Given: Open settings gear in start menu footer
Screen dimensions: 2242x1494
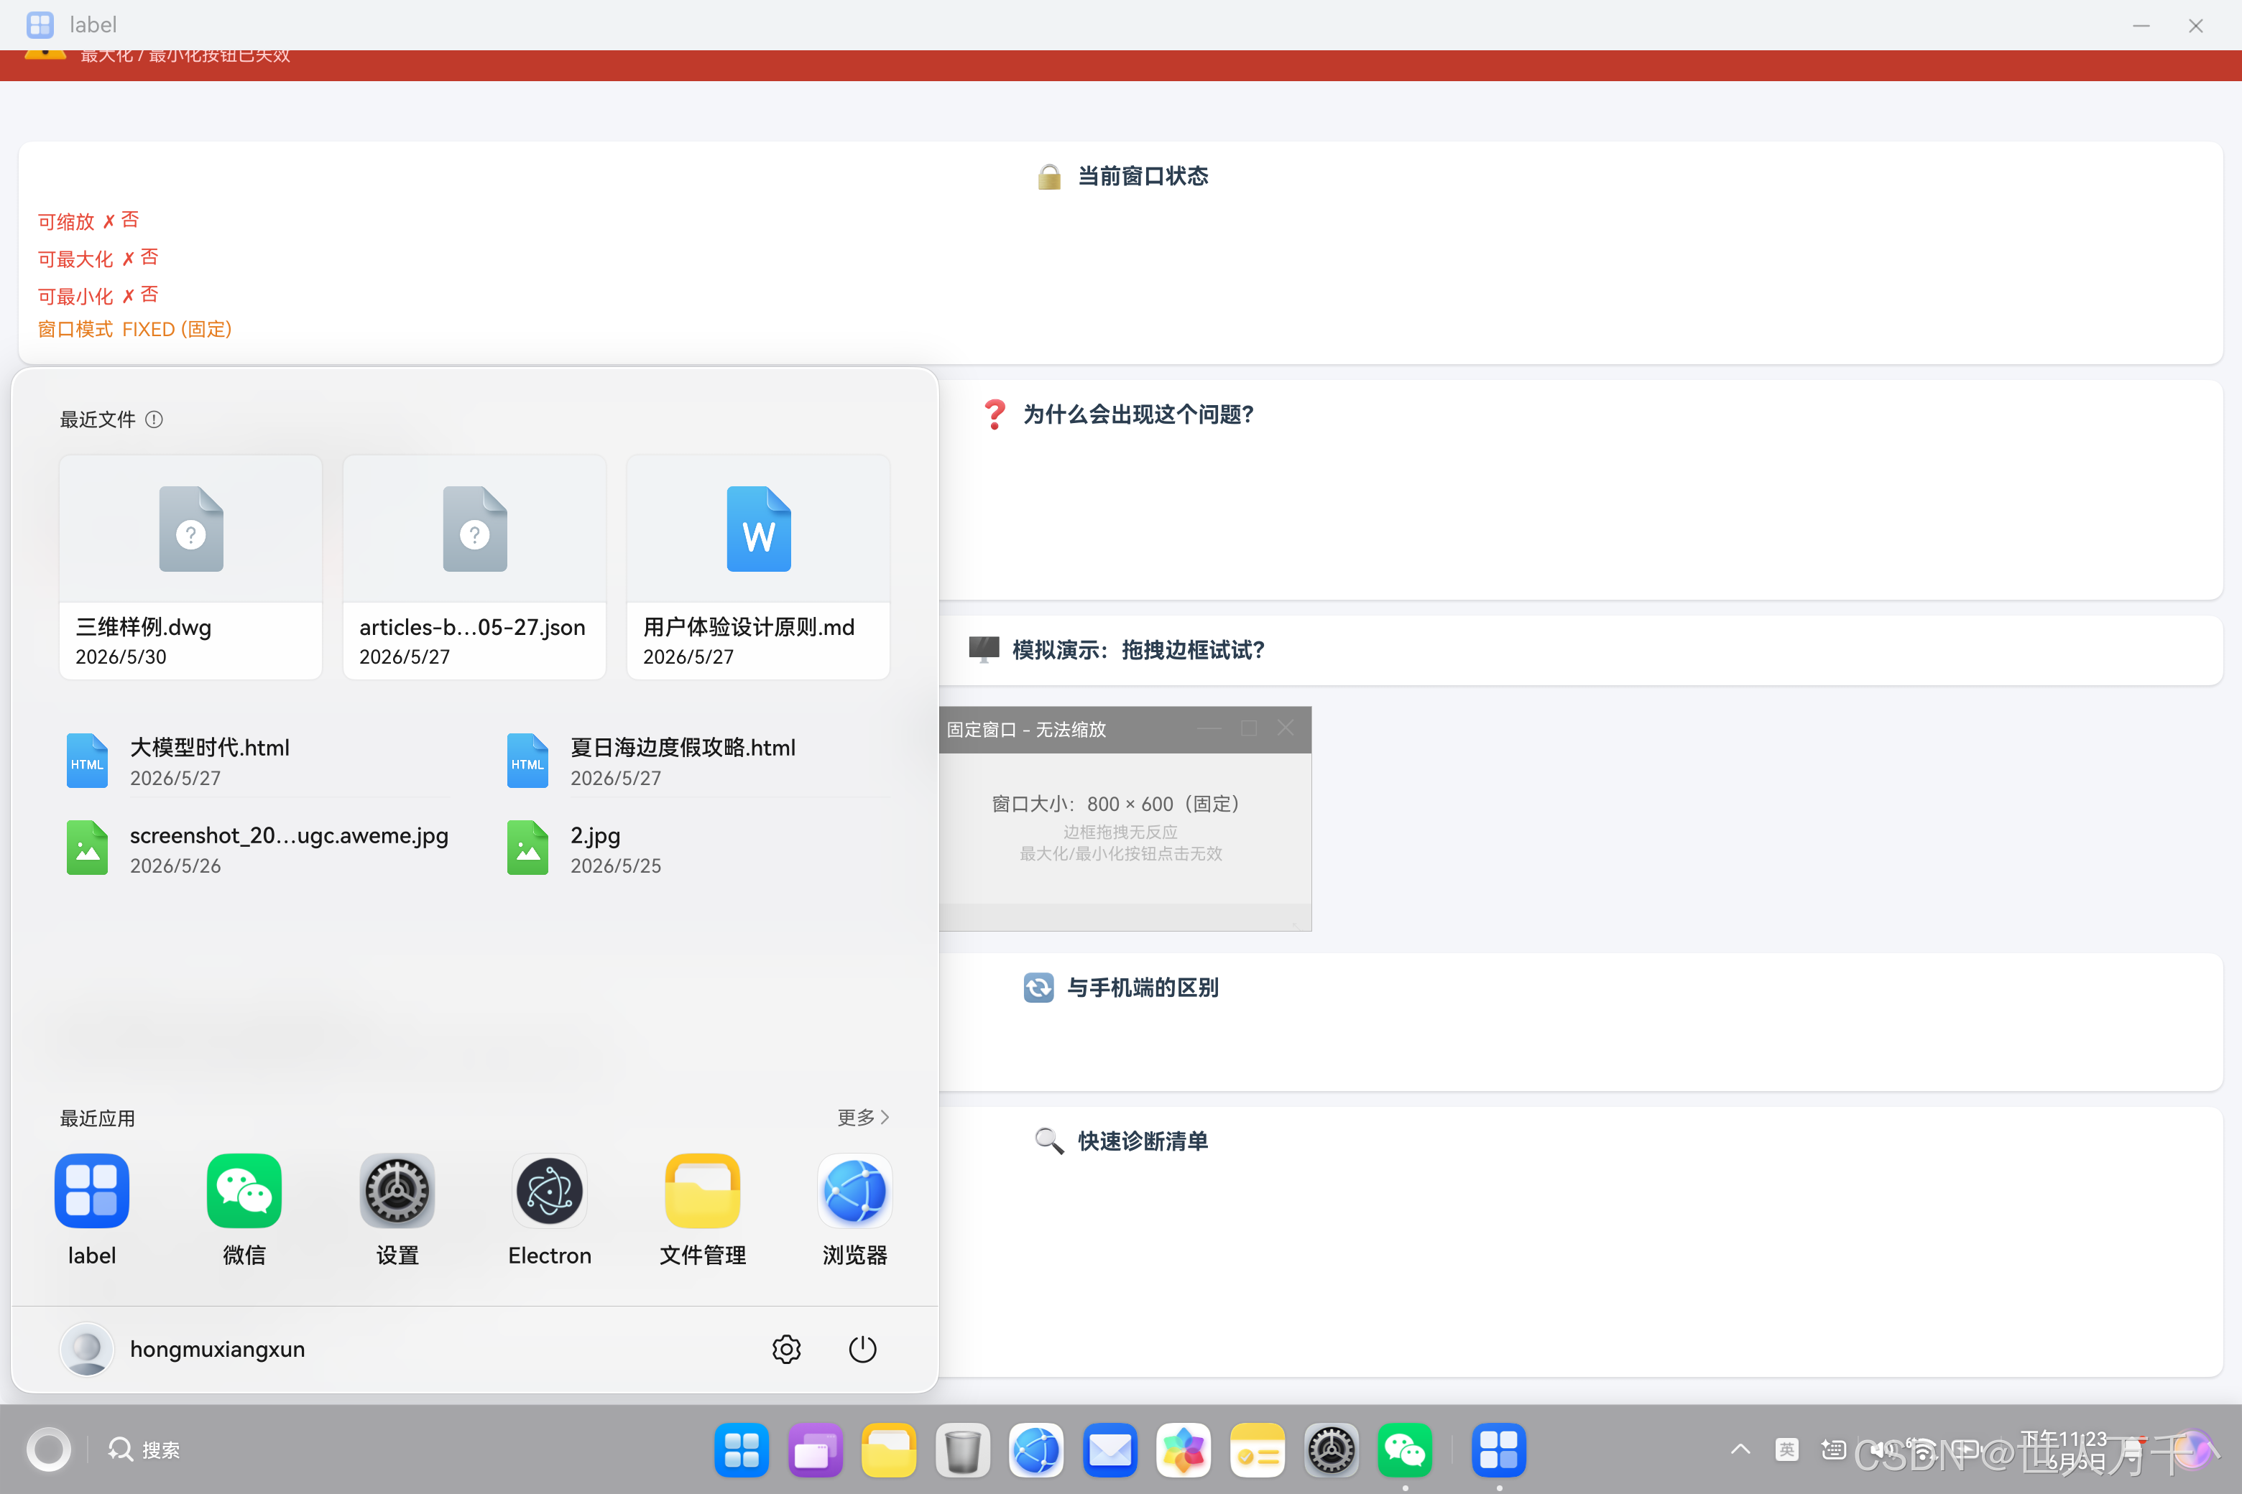Looking at the screenshot, I should pos(786,1349).
